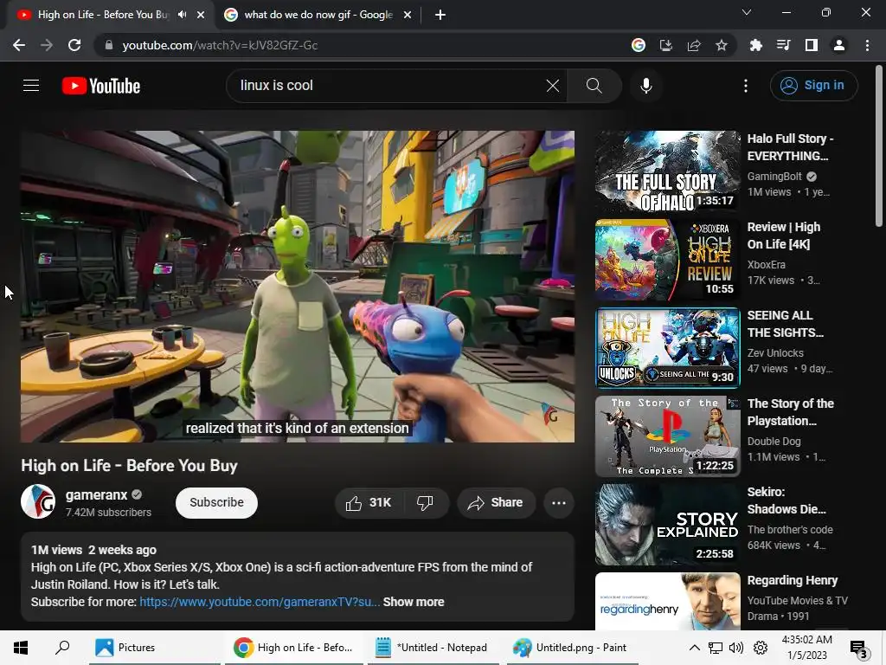Open 'The Full Story of Halo' thumbnail
Image resolution: width=886 pixels, height=665 pixels.
667,171
